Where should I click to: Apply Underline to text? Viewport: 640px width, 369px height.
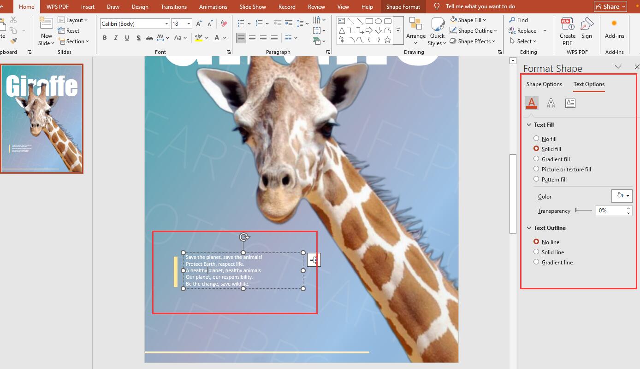point(127,38)
